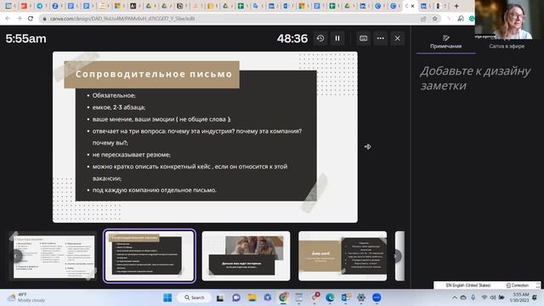
Task: Open the volume tray icon
Action: click(x=493, y=297)
